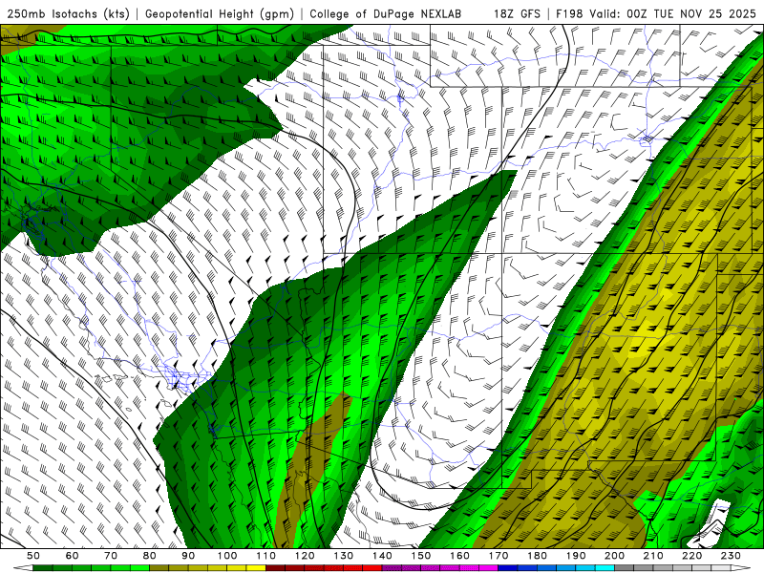
Task: Click the legend value '190'
Action: 576,556
